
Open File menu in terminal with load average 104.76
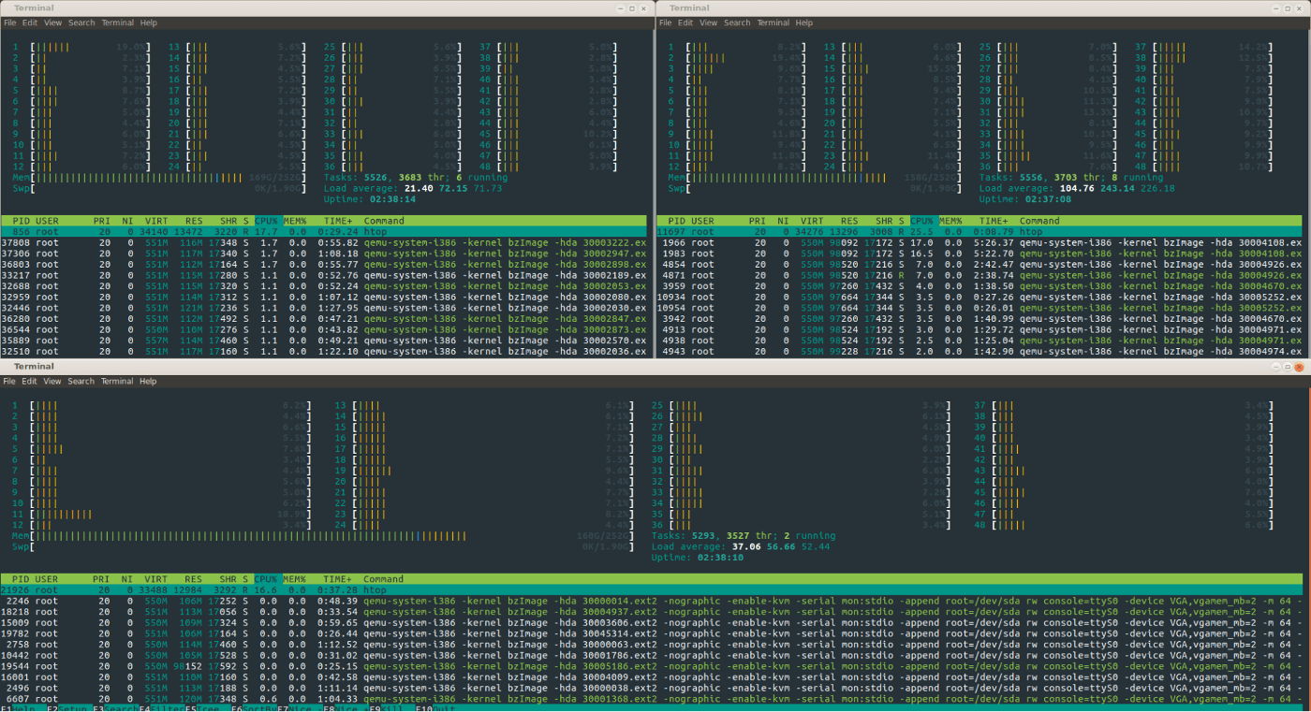click(665, 22)
